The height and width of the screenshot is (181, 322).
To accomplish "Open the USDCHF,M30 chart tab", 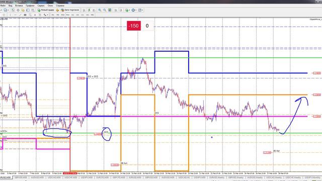I will point(70,177).
